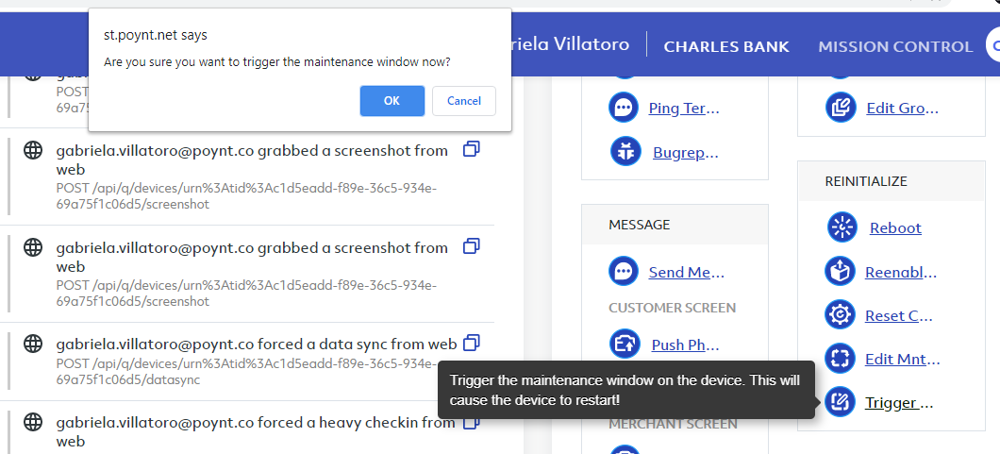This screenshot has width=1000, height=454.
Task: Click the Reset C... gear icon
Action: tap(840, 315)
